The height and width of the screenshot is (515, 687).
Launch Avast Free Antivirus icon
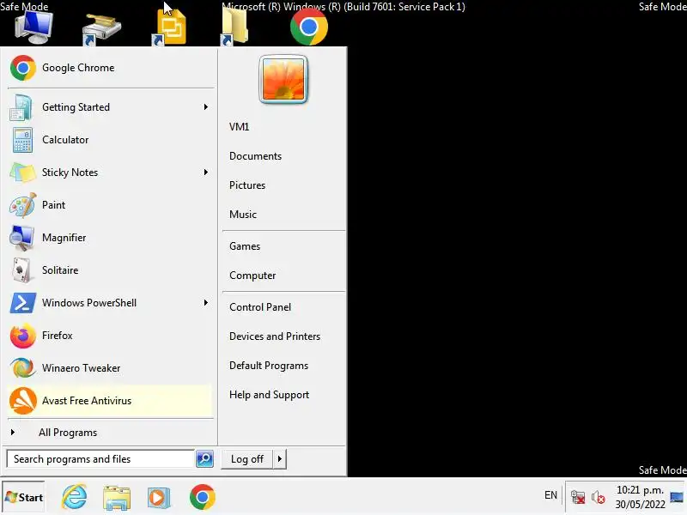click(x=23, y=401)
